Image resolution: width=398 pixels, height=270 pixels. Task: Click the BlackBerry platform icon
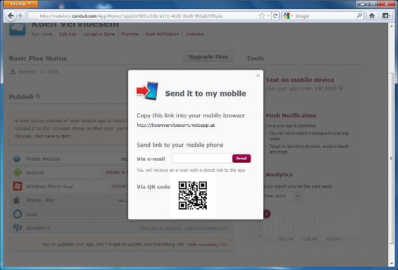pyautogui.click(x=18, y=228)
